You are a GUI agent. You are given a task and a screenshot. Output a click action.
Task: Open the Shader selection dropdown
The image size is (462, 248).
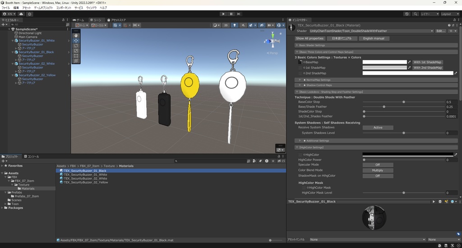pyautogui.click(x=371, y=31)
